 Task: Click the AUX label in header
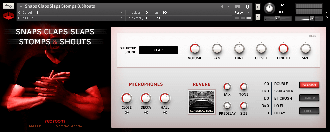[x=327, y=13]
